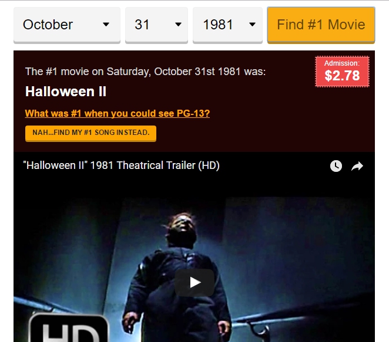Click the month dropdown arrow caret

coord(106,25)
